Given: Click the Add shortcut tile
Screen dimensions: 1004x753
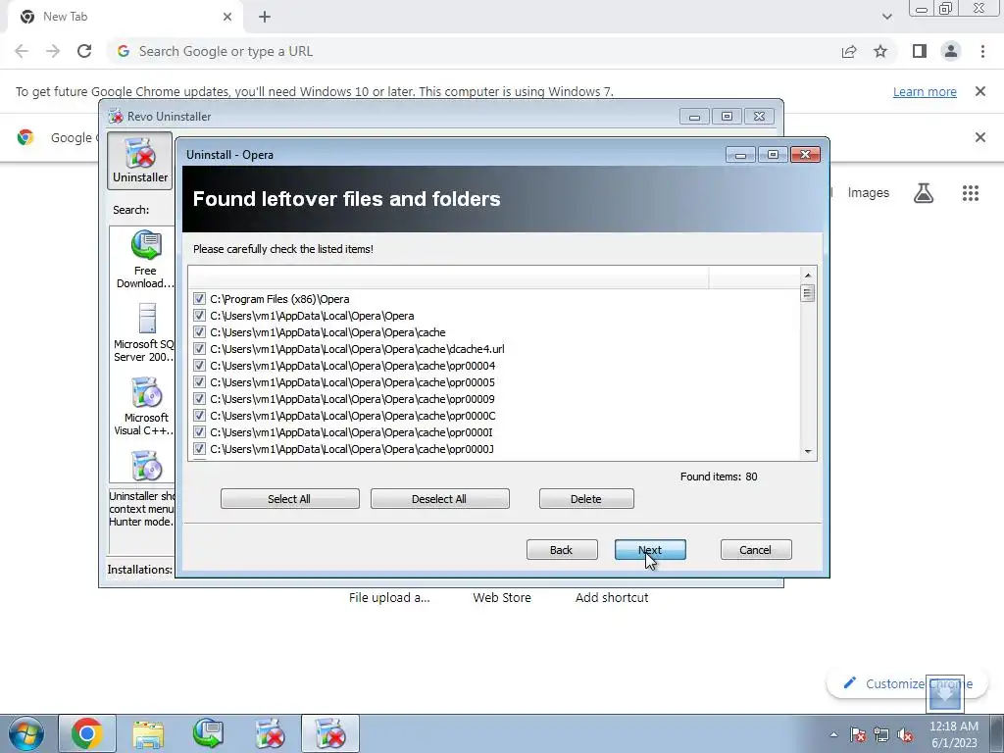Looking at the screenshot, I should pyautogui.click(x=612, y=597).
